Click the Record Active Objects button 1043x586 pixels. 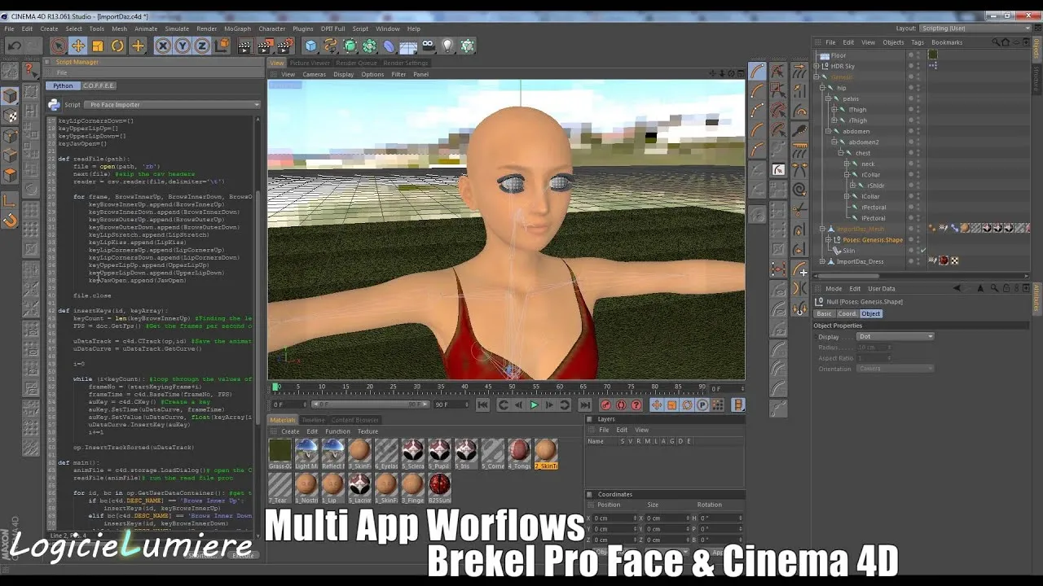(605, 405)
